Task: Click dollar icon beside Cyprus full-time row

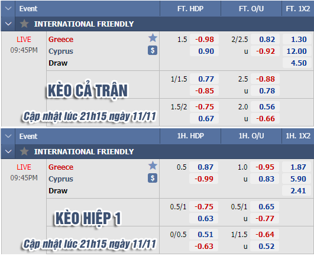Action: (x=153, y=50)
